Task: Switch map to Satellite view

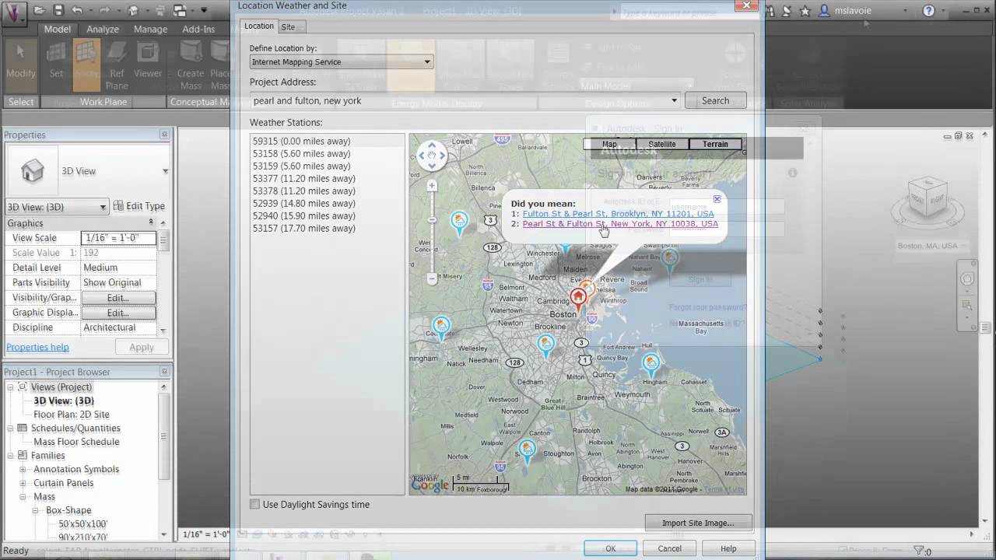Action: [662, 144]
